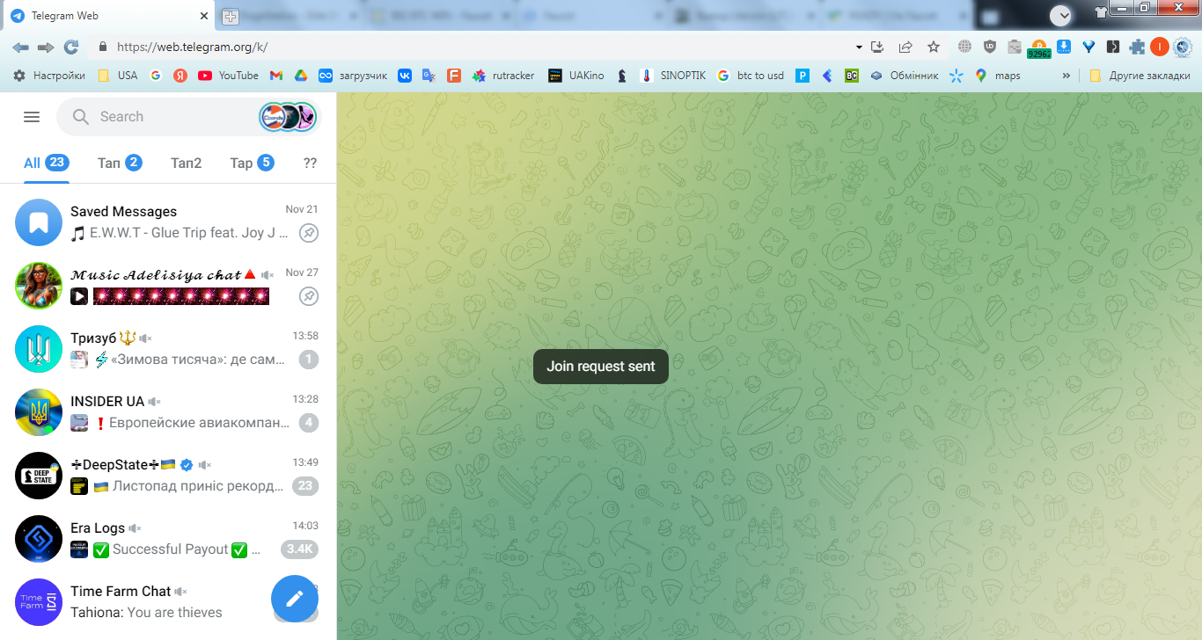Open the extensions puzzle piece menu
Image resolution: width=1202 pixels, height=640 pixels.
pos(1137,47)
